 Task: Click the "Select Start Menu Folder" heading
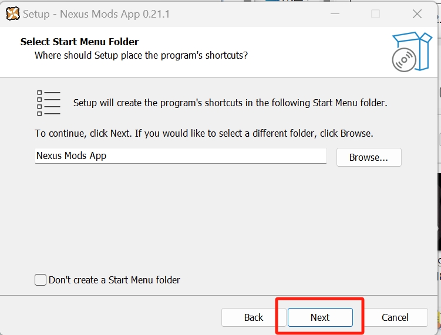(79, 42)
